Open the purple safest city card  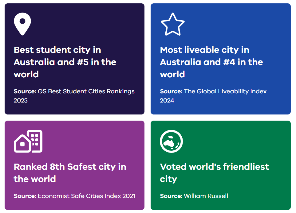pyautogui.click(x=75, y=165)
